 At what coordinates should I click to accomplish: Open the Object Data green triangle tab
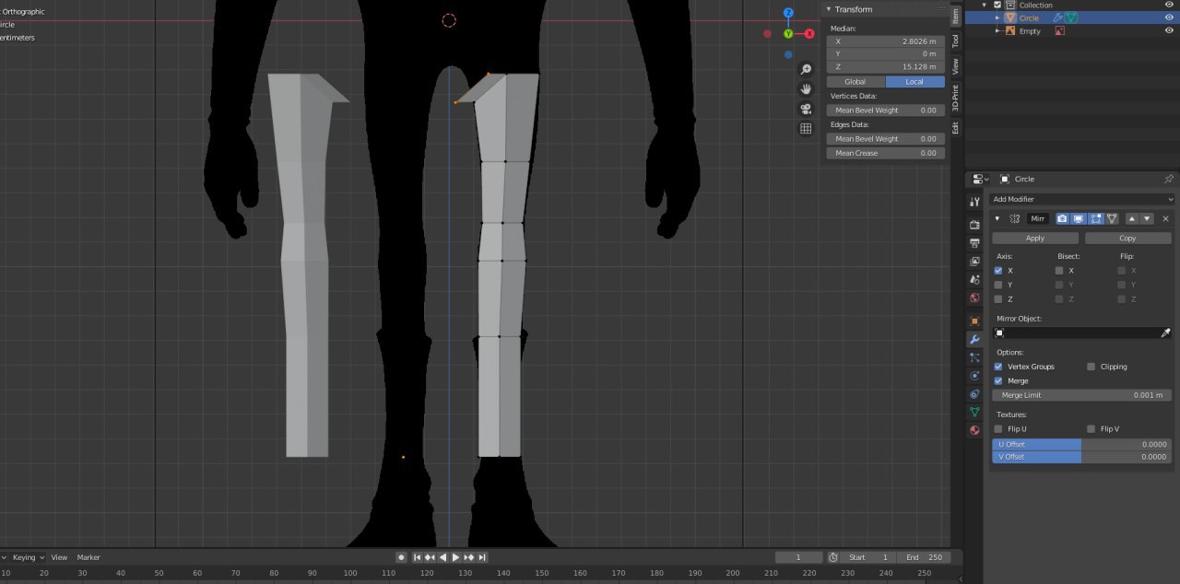pos(974,412)
